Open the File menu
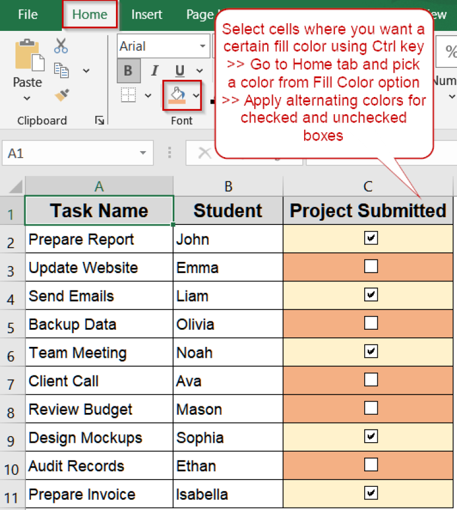The width and height of the screenshot is (457, 510). tap(28, 14)
